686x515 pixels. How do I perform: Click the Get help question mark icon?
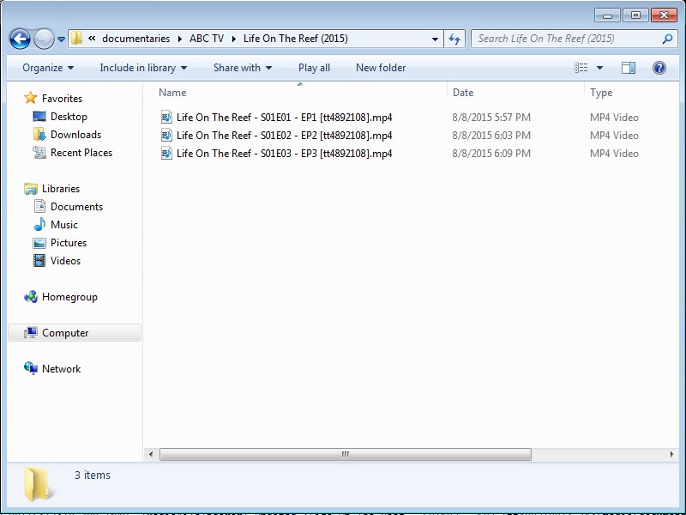click(x=659, y=68)
